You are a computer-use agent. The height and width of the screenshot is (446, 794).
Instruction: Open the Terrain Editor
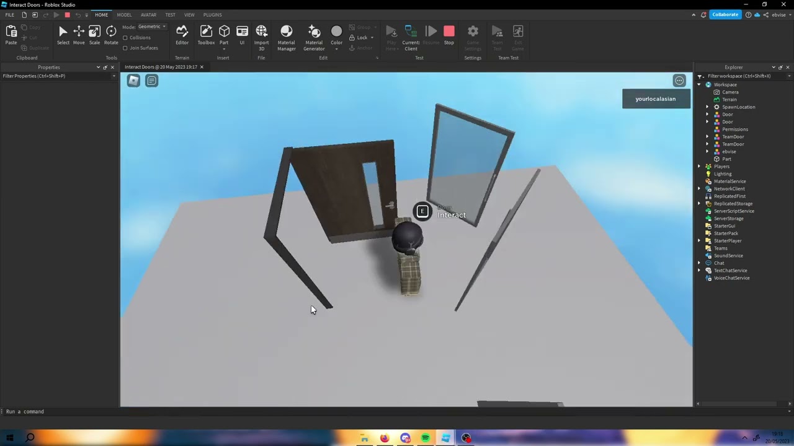[x=182, y=35]
